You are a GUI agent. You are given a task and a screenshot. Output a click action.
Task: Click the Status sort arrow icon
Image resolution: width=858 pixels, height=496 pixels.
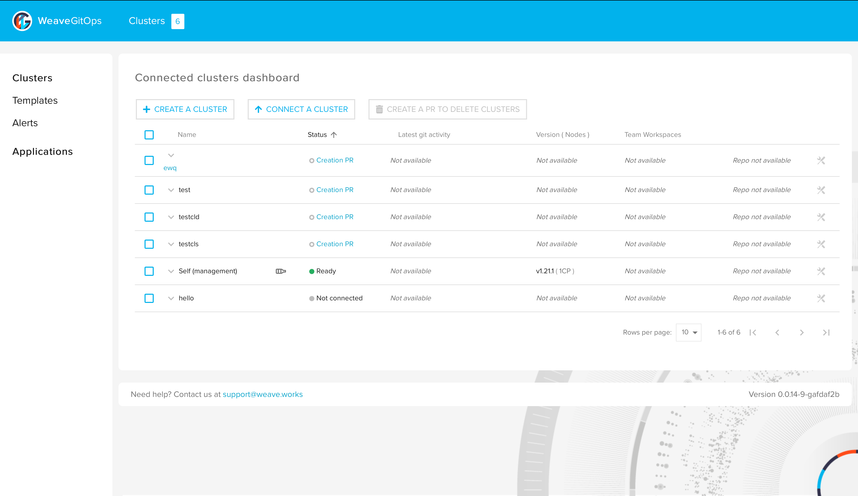tap(334, 135)
